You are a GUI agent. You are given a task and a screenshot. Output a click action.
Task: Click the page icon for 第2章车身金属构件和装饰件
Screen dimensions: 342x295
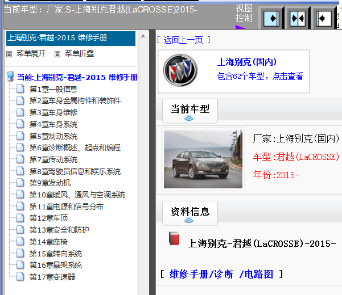click(20, 100)
